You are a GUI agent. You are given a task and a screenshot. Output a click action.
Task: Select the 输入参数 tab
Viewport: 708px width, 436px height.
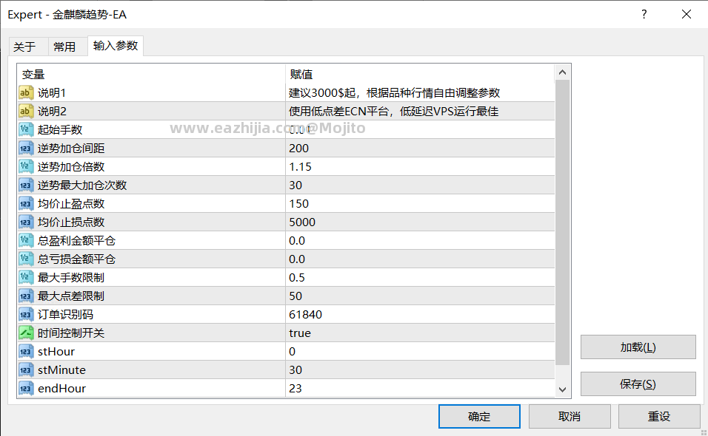(x=116, y=46)
